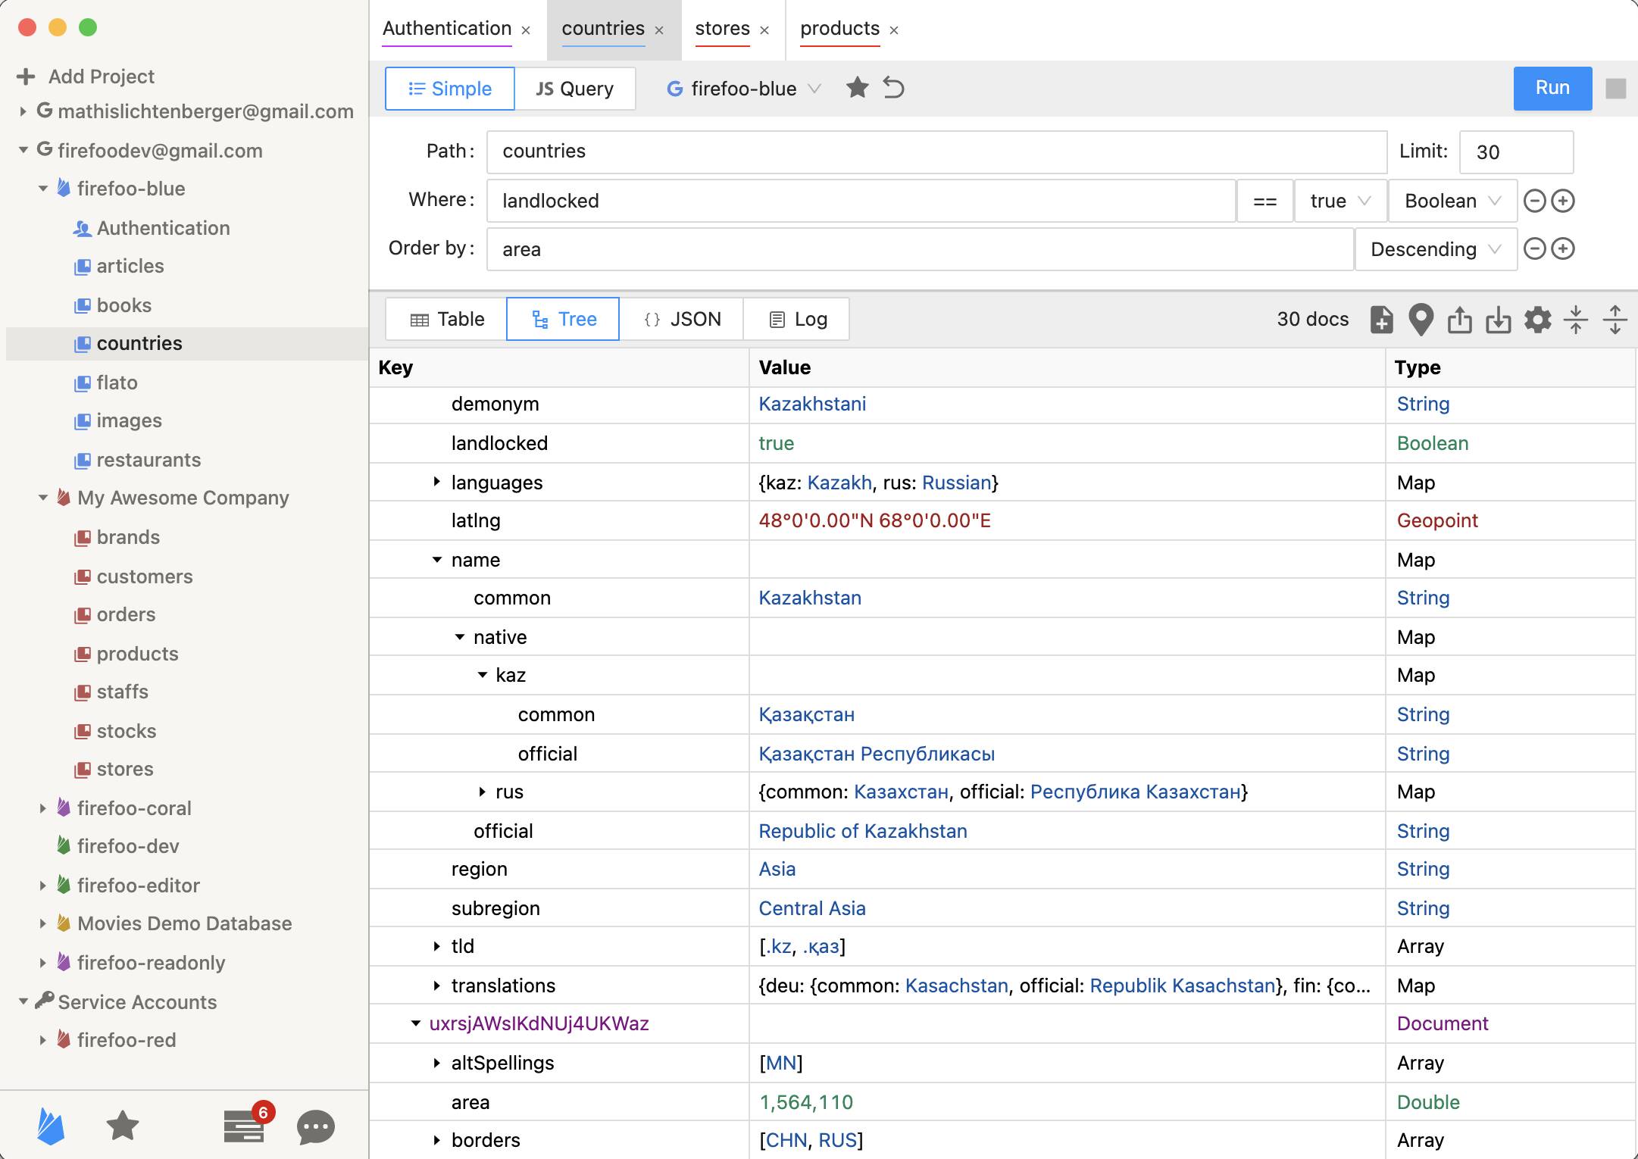This screenshot has height=1159, width=1638.
Task: Expand the translations map row
Action: point(436,986)
